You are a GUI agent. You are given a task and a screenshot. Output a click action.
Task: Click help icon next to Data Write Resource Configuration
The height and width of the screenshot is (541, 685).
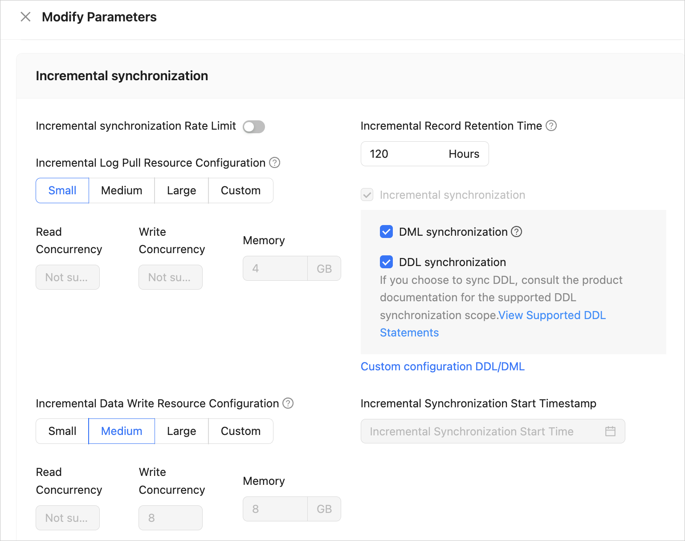coord(288,403)
